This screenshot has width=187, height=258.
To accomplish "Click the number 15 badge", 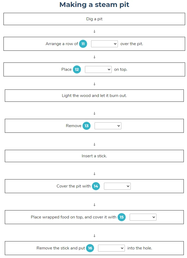I will [x=122, y=217].
